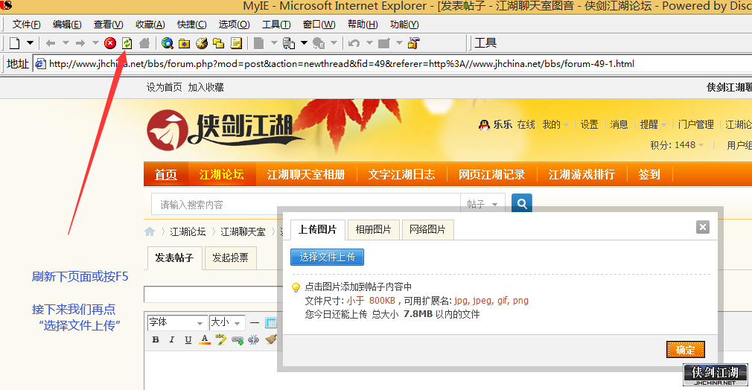
Task: Click the 门户管理 link
Action: (x=696, y=125)
